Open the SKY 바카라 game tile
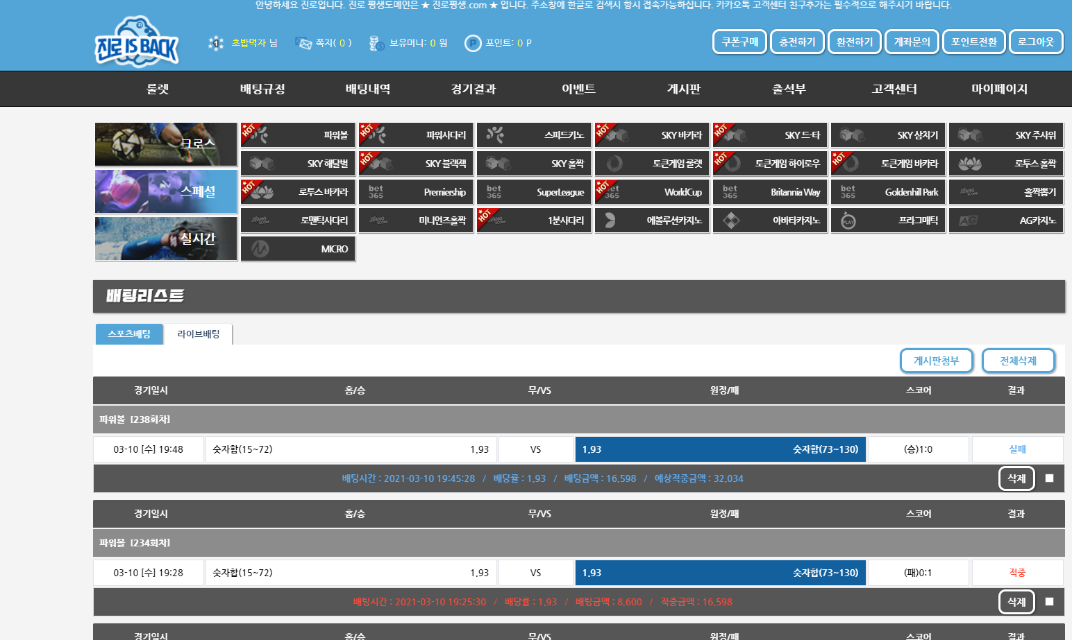Screen dimensions: 1072x640 [x=652, y=135]
